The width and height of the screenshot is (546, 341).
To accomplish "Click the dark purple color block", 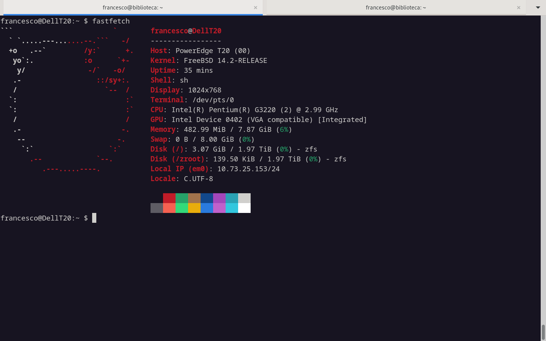I will point(219,198).
